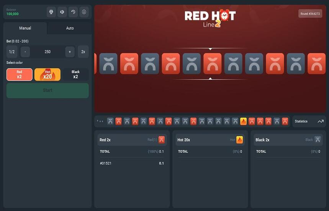The width and height of the screenshot is (329, 211).
Task: Click the bet amount field showing 250
Action: pyautogui.click(x=47, y=52)
